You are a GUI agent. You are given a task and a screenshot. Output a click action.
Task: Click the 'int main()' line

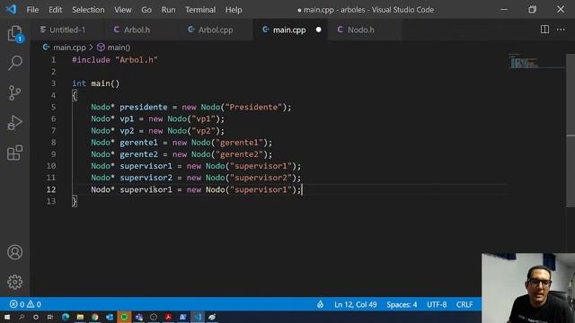coord(96,83)
